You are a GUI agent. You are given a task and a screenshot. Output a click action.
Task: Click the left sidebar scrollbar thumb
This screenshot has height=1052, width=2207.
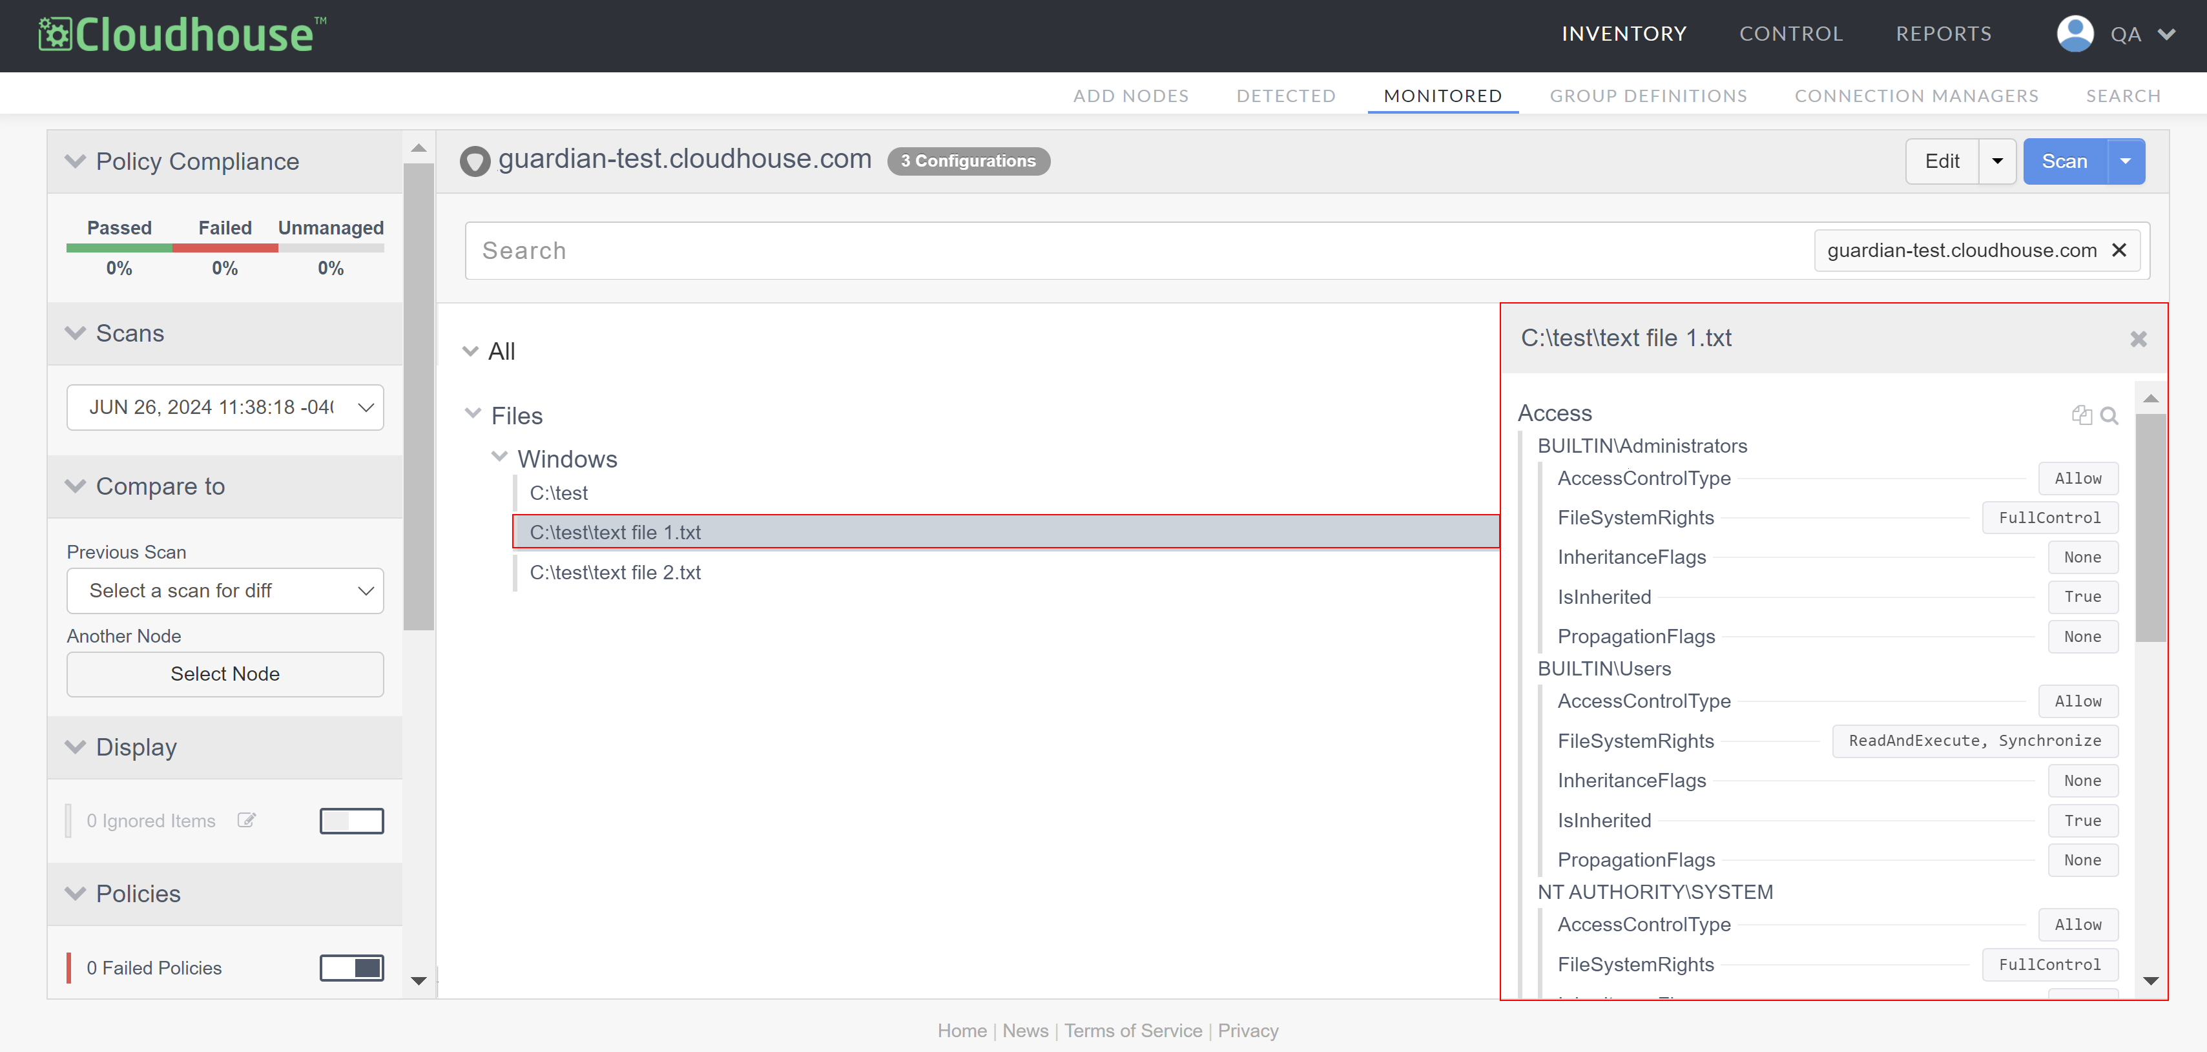418,397
